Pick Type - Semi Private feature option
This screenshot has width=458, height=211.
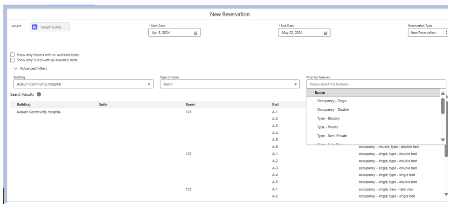pyautogui.click(x=332, y=136)
